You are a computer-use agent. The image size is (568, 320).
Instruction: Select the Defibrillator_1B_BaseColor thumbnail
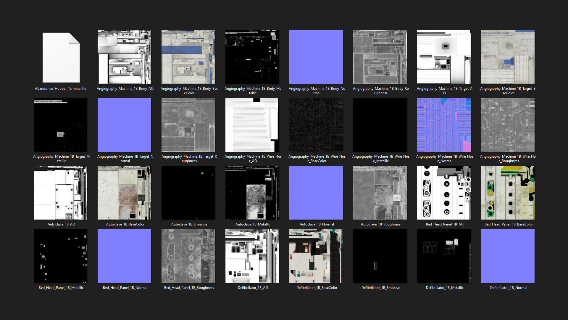pyautogui.click(x=316, y=256)
